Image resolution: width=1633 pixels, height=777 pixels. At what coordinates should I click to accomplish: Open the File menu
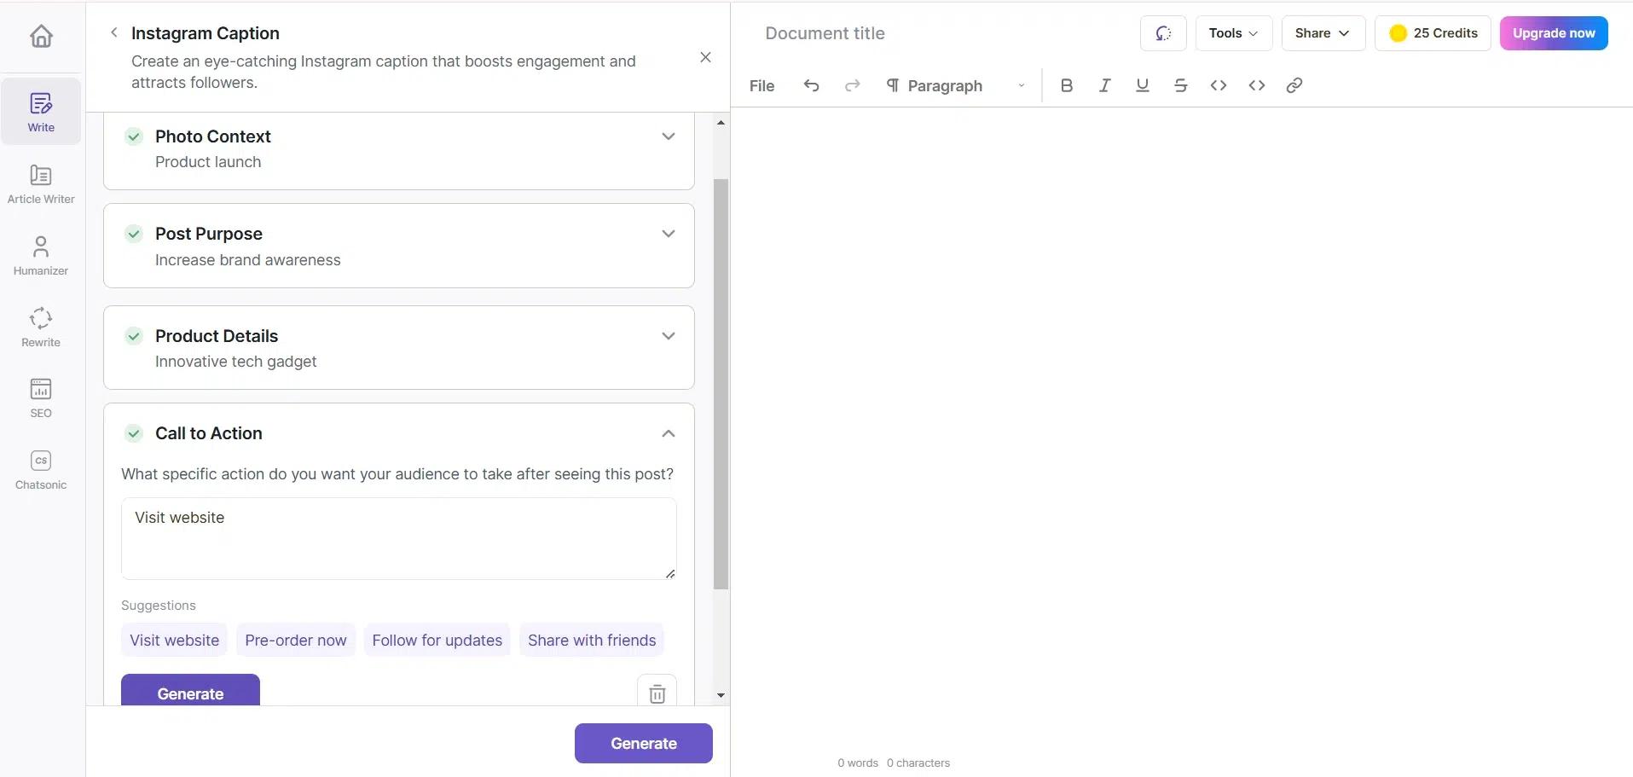click(761, 85)
